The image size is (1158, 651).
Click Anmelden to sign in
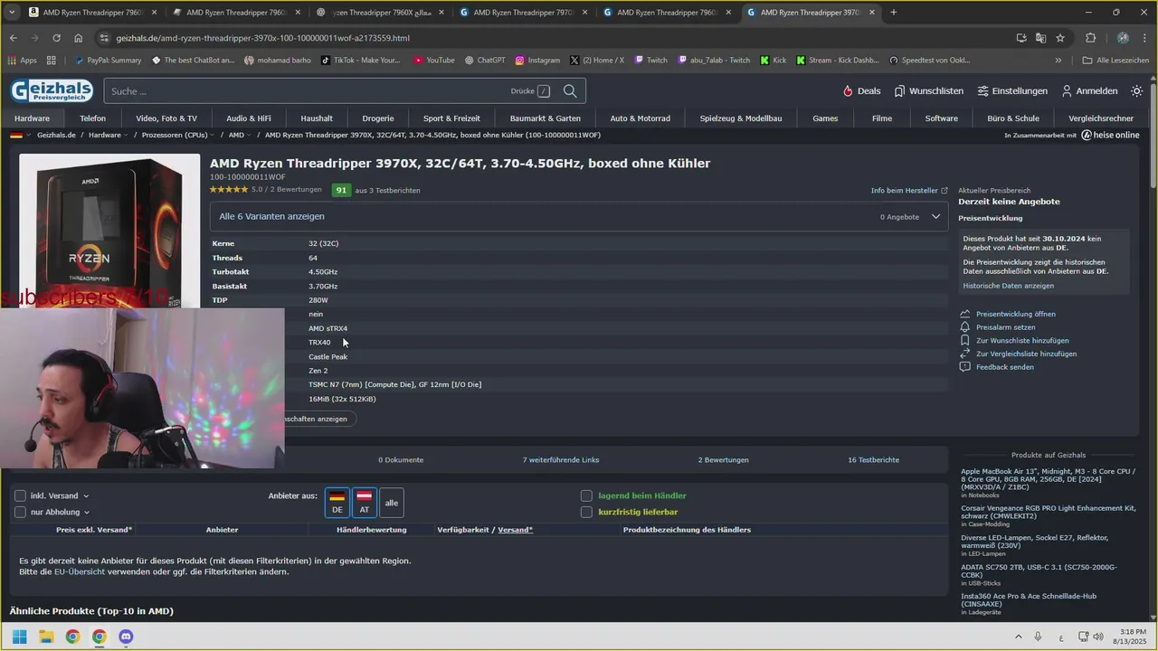(1089, 90)
